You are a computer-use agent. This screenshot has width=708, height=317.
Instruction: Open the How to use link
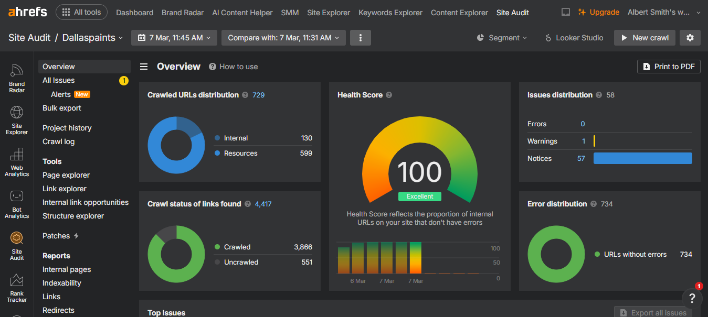(x=234, y=67)
